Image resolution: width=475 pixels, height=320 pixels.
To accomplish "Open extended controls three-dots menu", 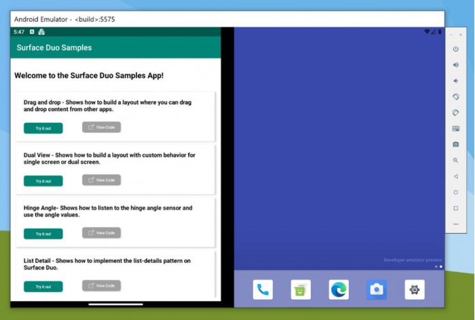I will pos(455,224).
